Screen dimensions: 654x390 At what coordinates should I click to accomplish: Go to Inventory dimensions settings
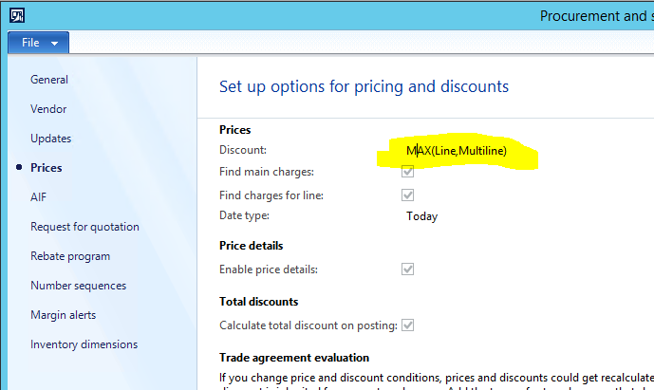click(x=84, y=344)
